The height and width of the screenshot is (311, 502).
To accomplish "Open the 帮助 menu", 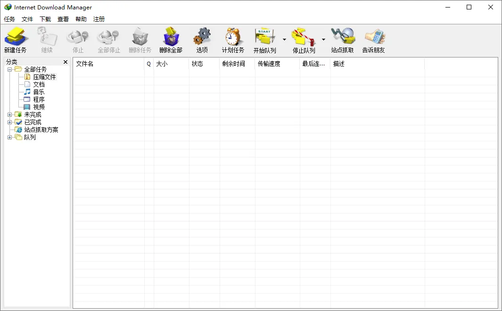I will (81, 19).
